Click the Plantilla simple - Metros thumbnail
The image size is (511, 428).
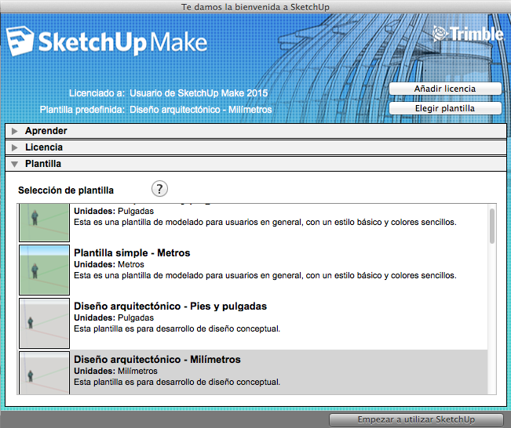(x=44, y=269)
